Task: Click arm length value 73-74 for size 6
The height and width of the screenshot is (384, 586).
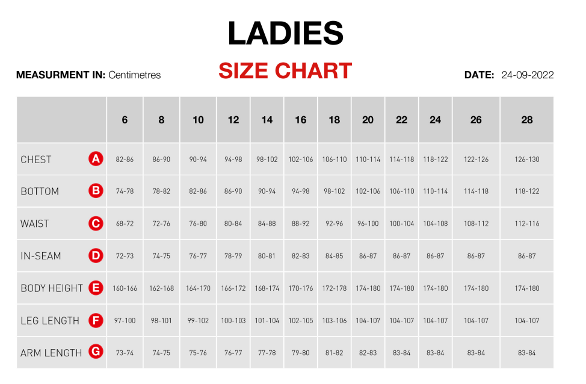Action: 125,353
